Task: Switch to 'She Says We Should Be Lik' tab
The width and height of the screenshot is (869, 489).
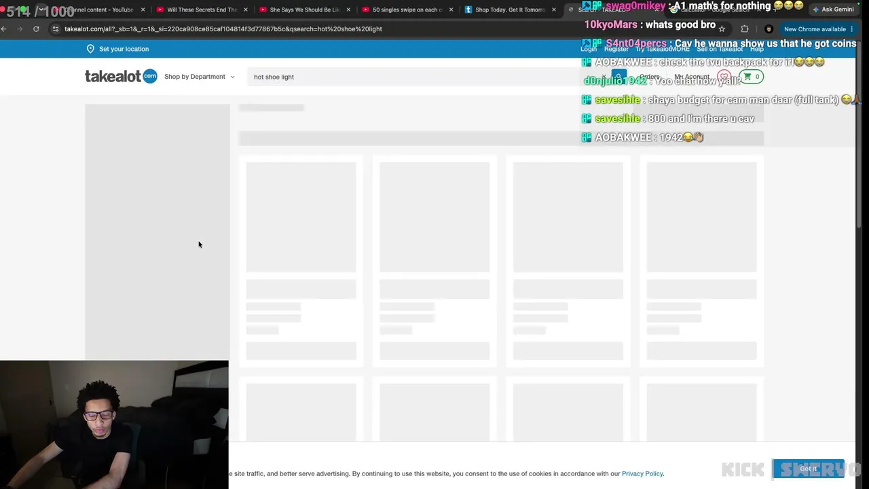Action: (304, 10)
